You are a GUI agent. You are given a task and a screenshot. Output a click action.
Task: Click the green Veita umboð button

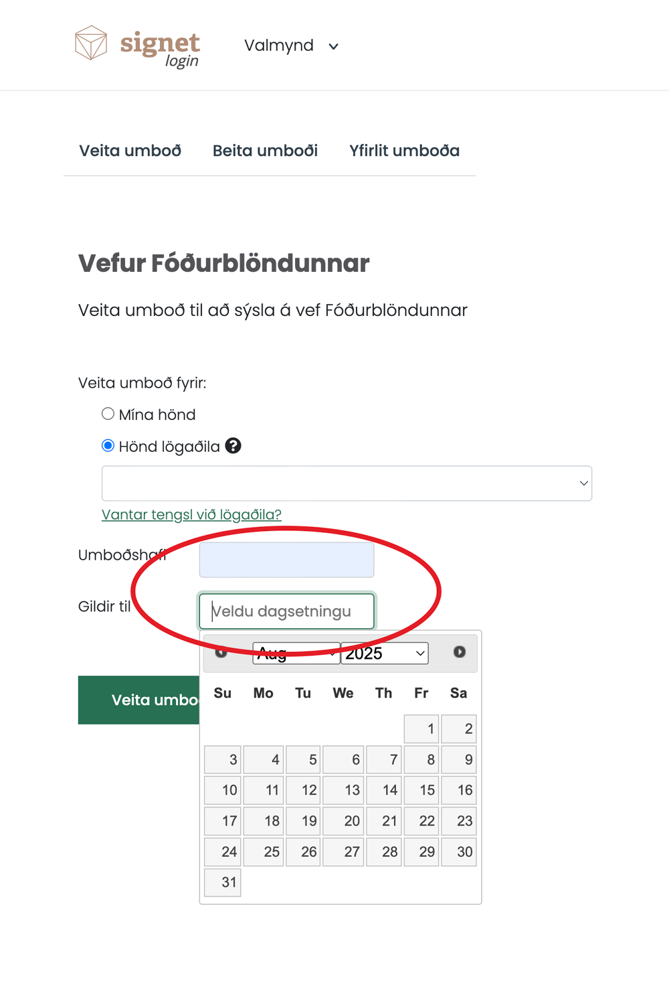coord(138,700)
